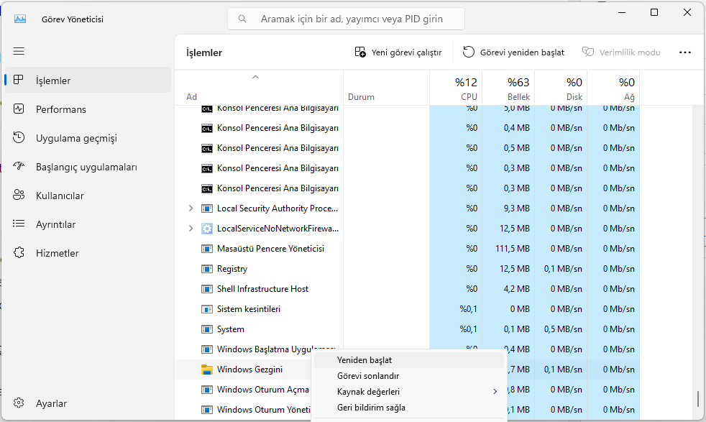The height and width of the screenshot is (422, 706).
Task: Click Yeni görevi çalıştır button
Action: 398,52
